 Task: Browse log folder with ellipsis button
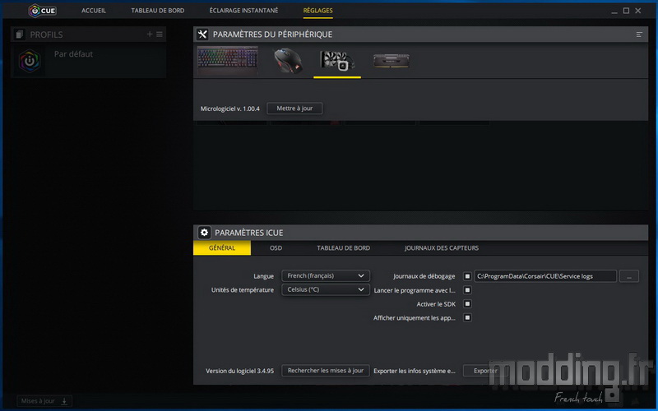click(x=628, y=276)
